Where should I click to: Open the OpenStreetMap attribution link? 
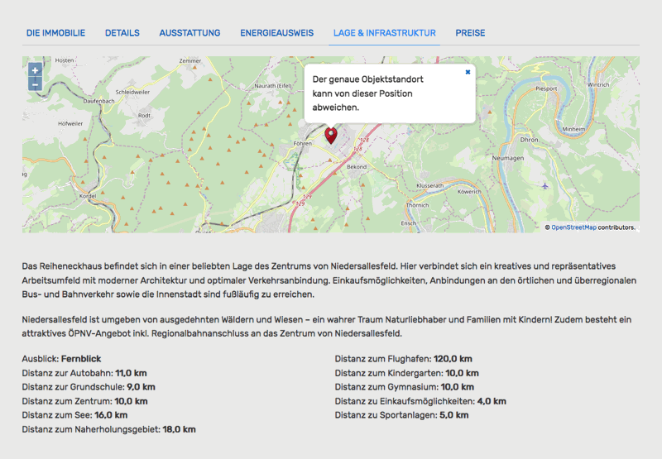pos(573,227)
